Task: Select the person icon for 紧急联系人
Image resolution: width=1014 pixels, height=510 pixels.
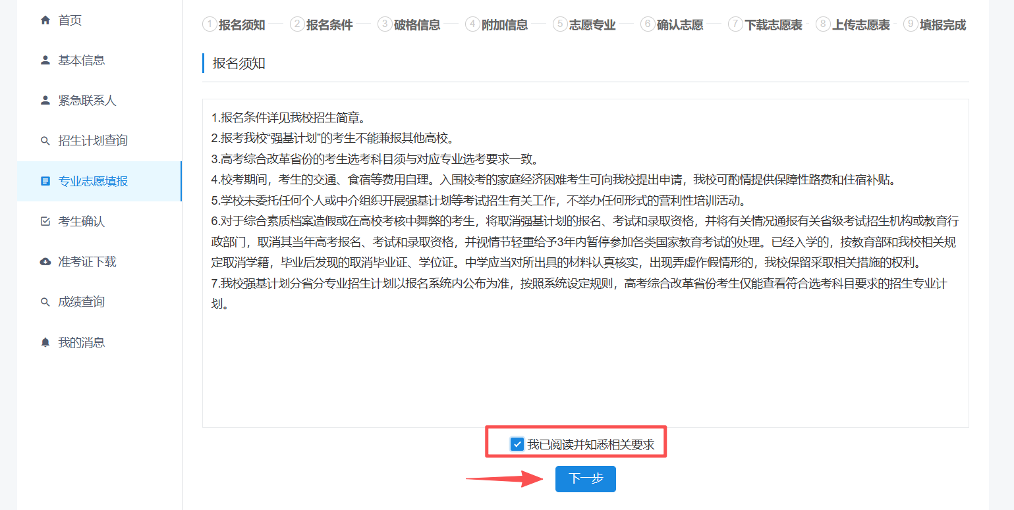Action: click(45, 101)
